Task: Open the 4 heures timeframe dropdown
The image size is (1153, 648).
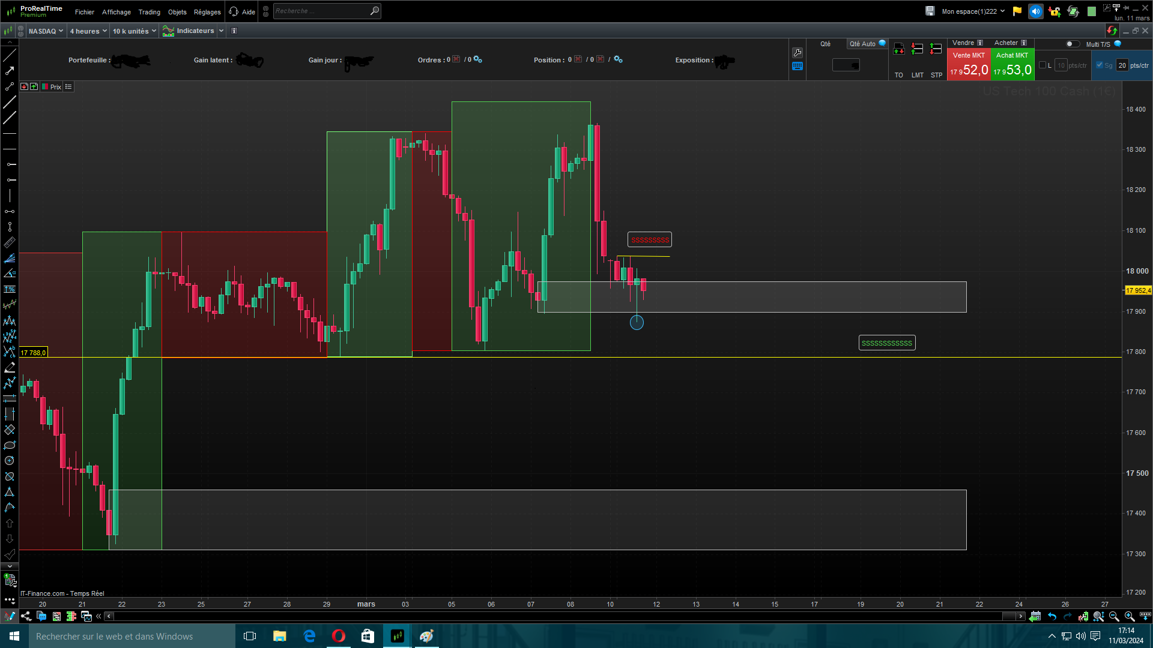Action: 88,31
